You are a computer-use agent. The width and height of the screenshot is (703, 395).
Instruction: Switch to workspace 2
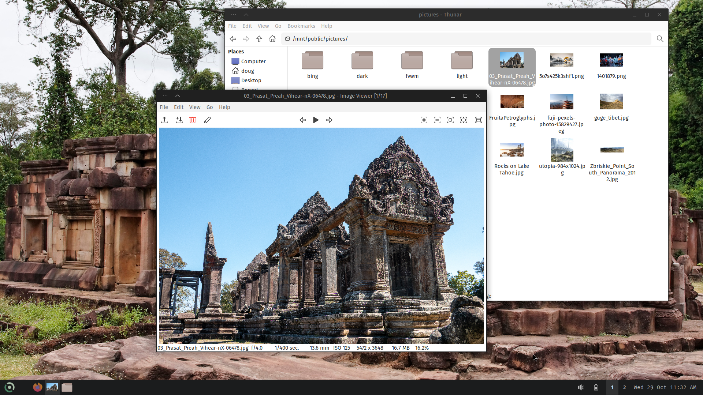624,387
